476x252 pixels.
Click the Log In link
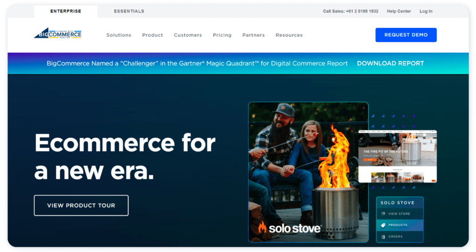pyautogui.click(x=426, y=11)
